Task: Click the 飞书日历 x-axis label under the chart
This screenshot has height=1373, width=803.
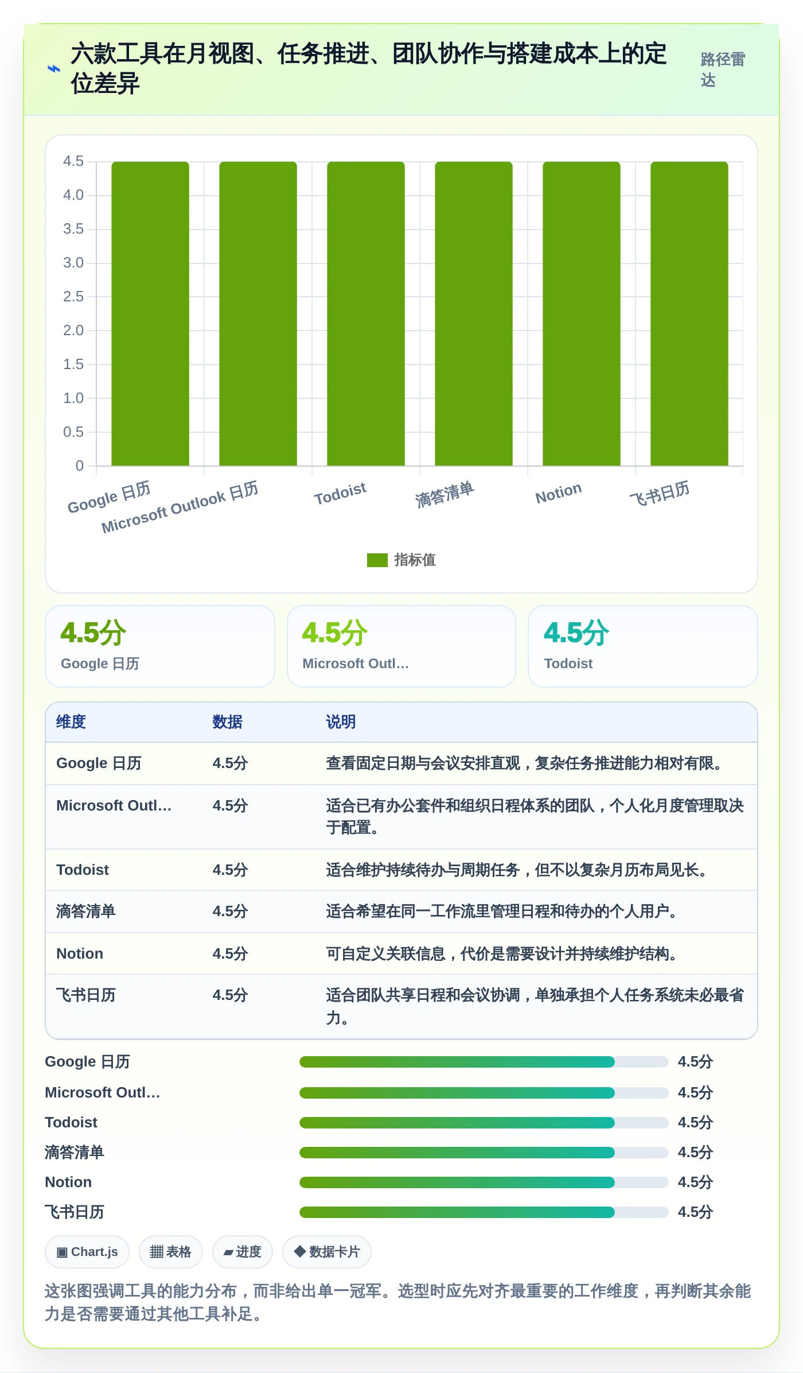Action: (660, 493)
